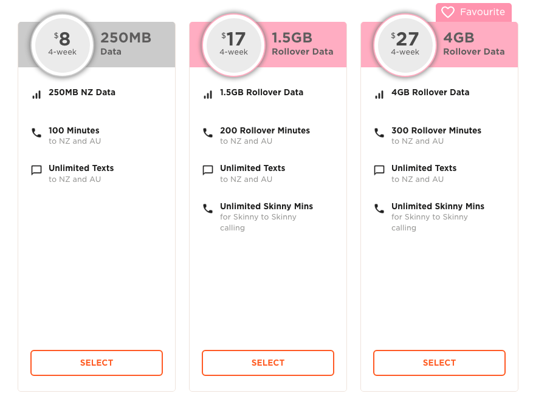Click signal bars icon beside 4GB Rollover Data
The width and height of the screenshot is (533, 399).
click(379, 95)
